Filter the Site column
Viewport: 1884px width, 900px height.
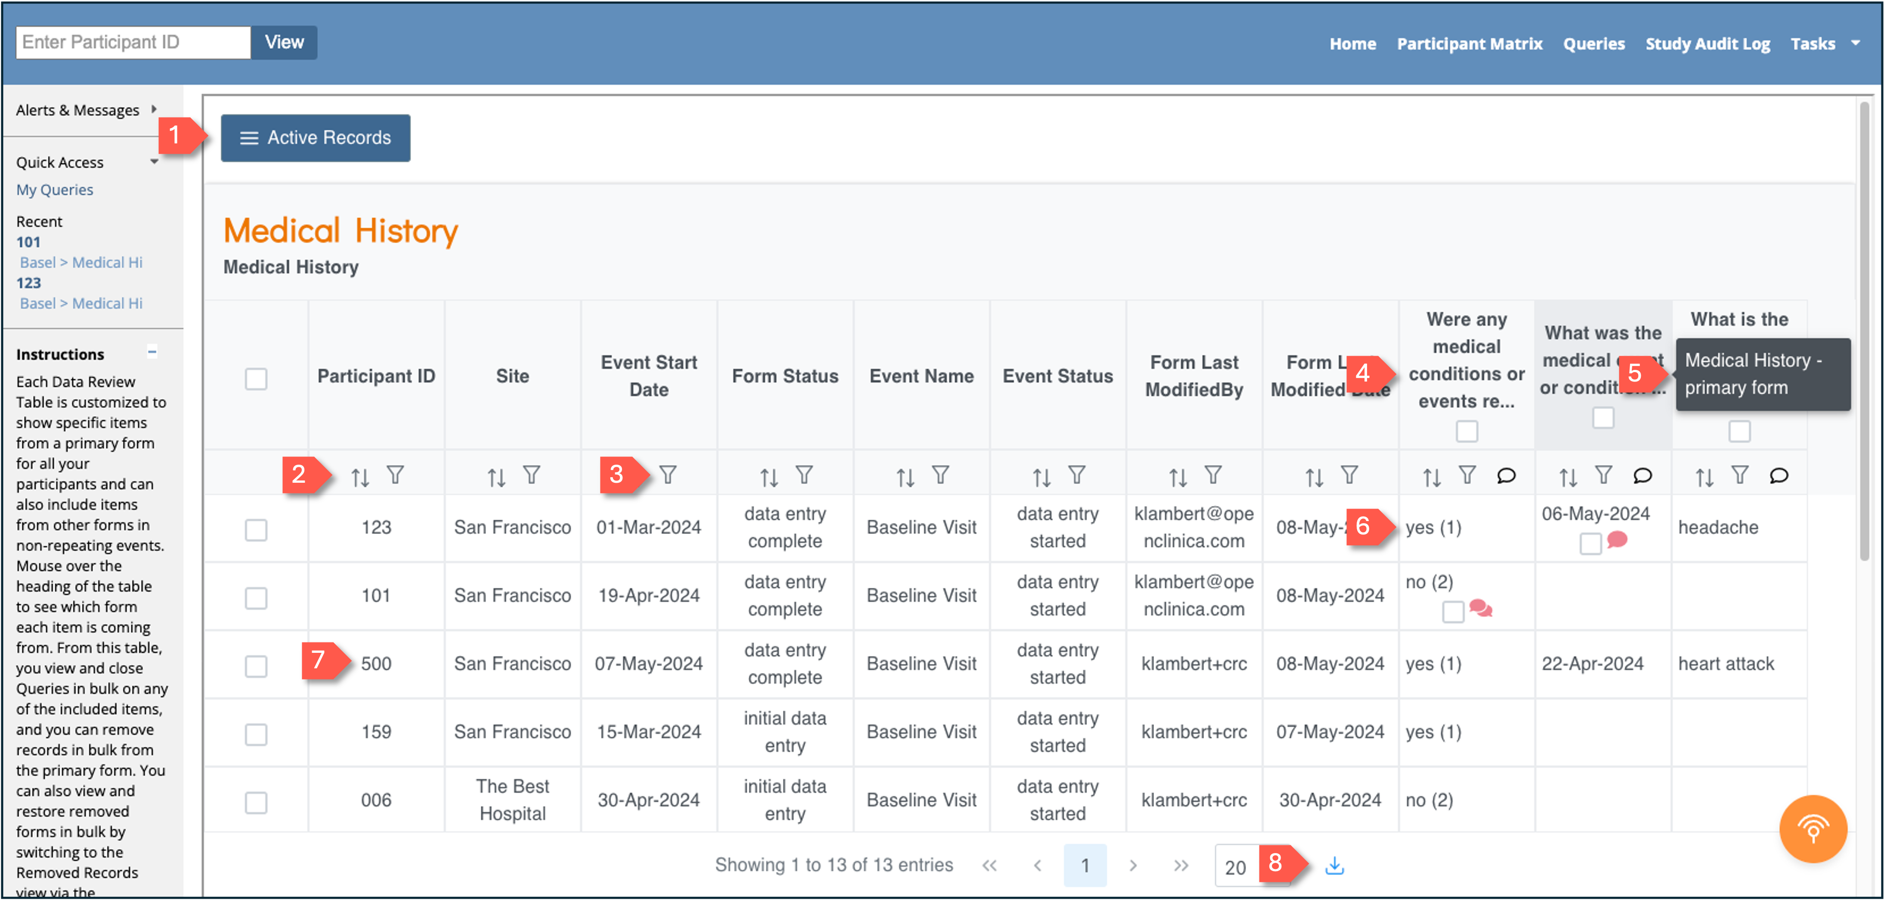[532, 475]
